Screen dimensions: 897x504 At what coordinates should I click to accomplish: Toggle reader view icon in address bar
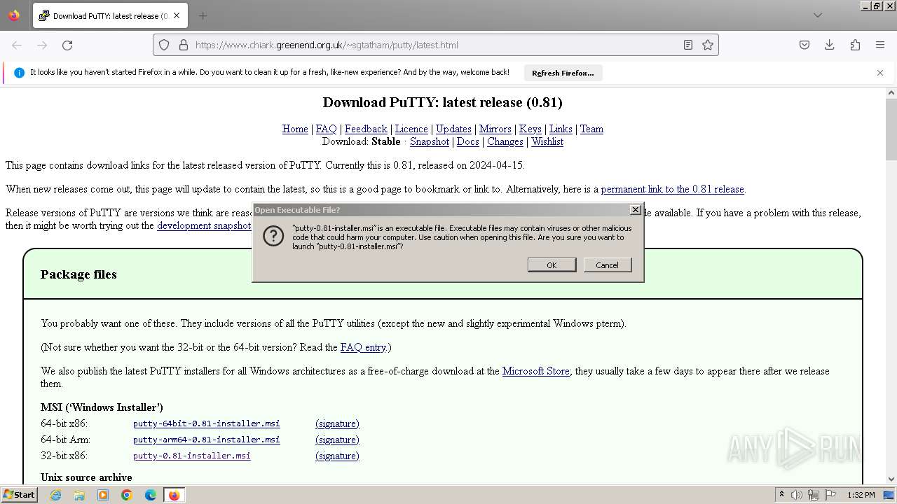pos(688,45)
